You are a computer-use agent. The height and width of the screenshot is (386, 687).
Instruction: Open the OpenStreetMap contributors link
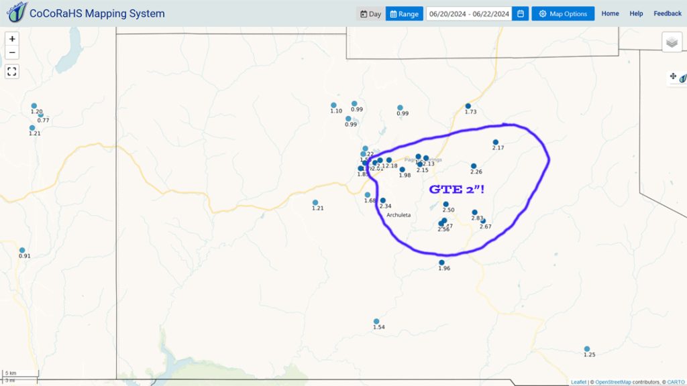613,382
